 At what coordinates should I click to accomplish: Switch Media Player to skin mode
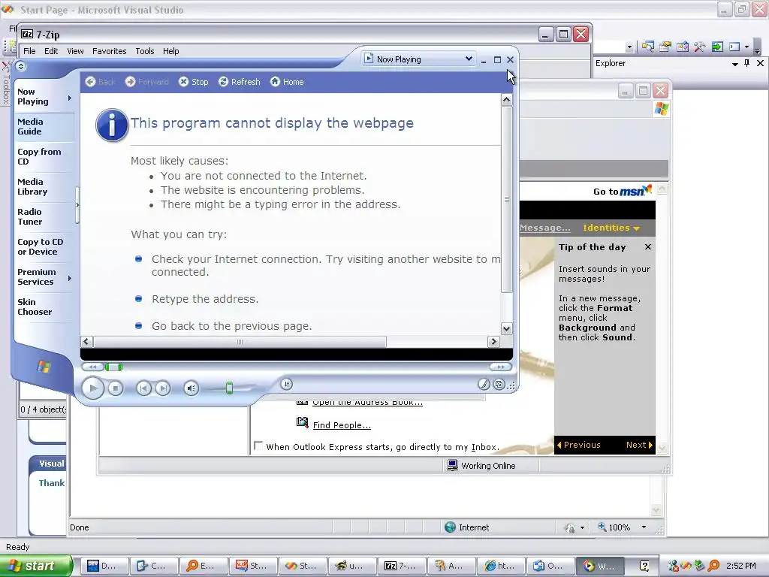(499, 385)
